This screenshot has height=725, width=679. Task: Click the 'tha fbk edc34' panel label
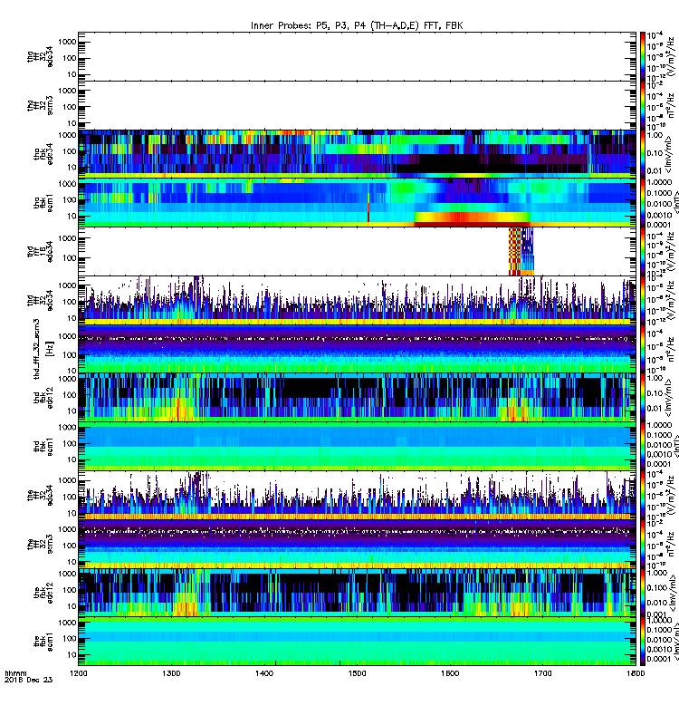click(x=43, y=154)
